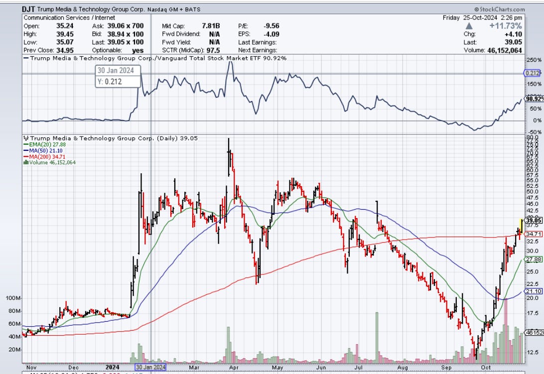The width and height of the screenshot is (544, 374).
Task: Select the Mkt Cap value 7.81B
Action: pyautogui.click(x=211, y=26)
